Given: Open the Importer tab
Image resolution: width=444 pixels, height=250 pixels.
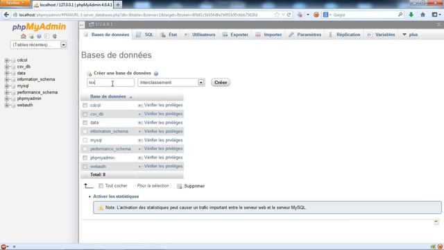Looking at the screenshot, I should (268, 35).
